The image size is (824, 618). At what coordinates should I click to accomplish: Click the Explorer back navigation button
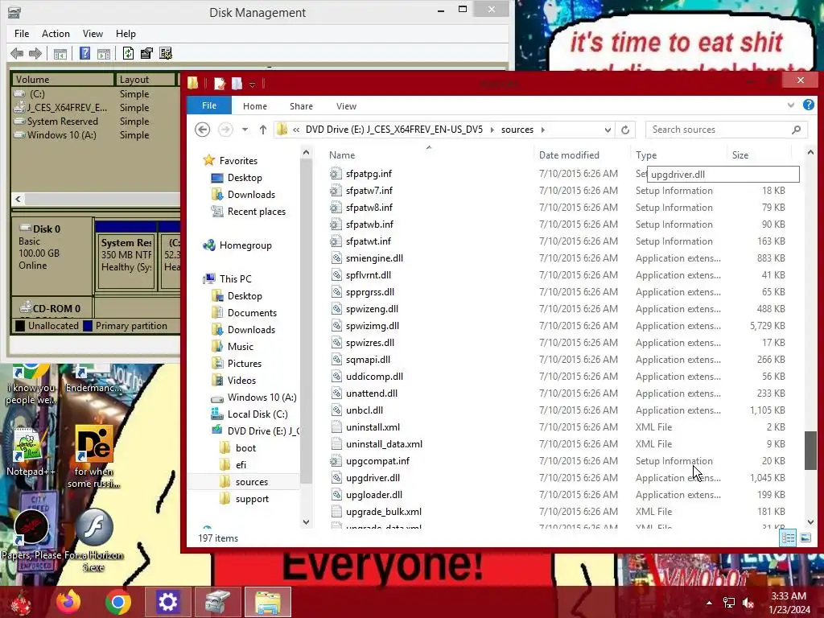[202, 130]
